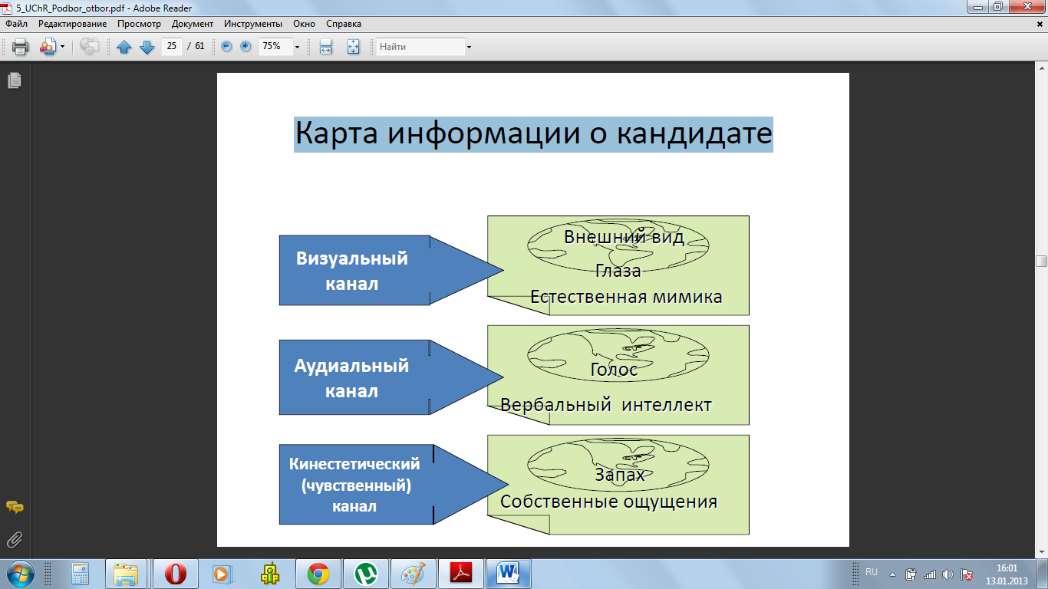Viewport: 1048px width, 589px height.
Task: Click the Print toolbar icon
Action: tap(20, 47)
